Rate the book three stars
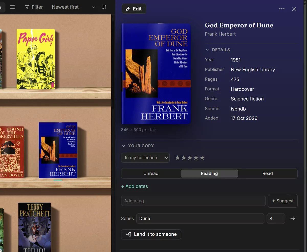This screenshot has width=307, height=252. [190, 158]
